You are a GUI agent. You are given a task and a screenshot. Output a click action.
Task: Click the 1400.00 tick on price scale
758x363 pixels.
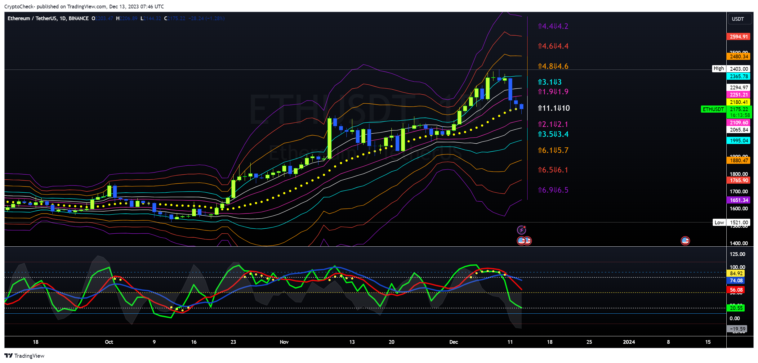tap(739, 243)
